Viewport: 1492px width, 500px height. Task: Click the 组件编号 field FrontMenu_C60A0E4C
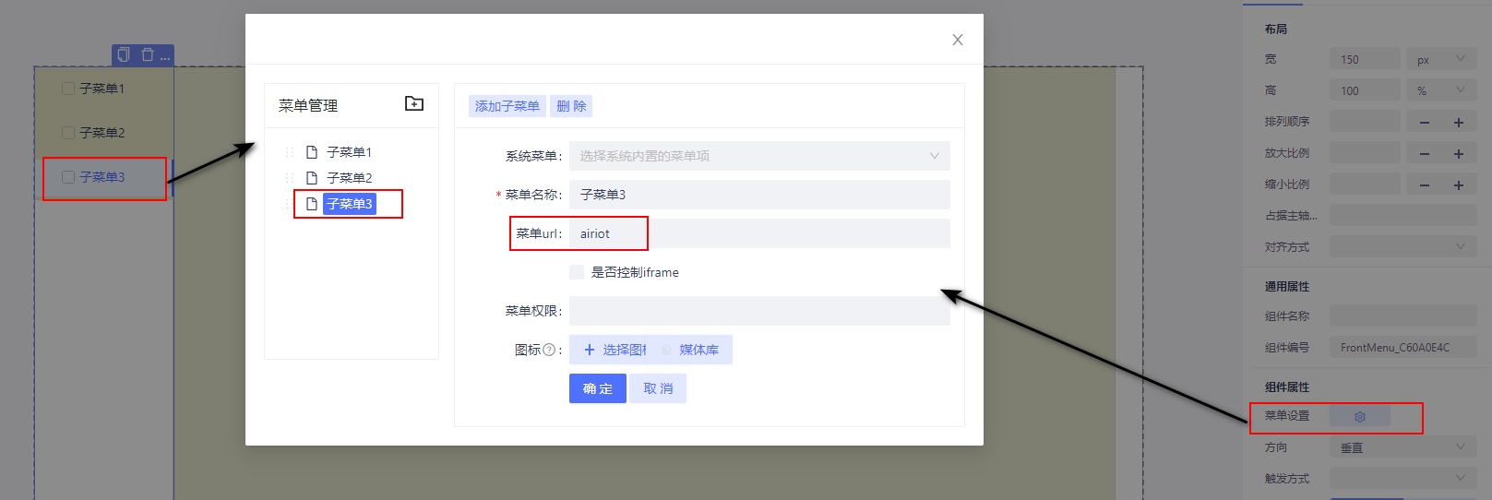tap(1403, 348)
